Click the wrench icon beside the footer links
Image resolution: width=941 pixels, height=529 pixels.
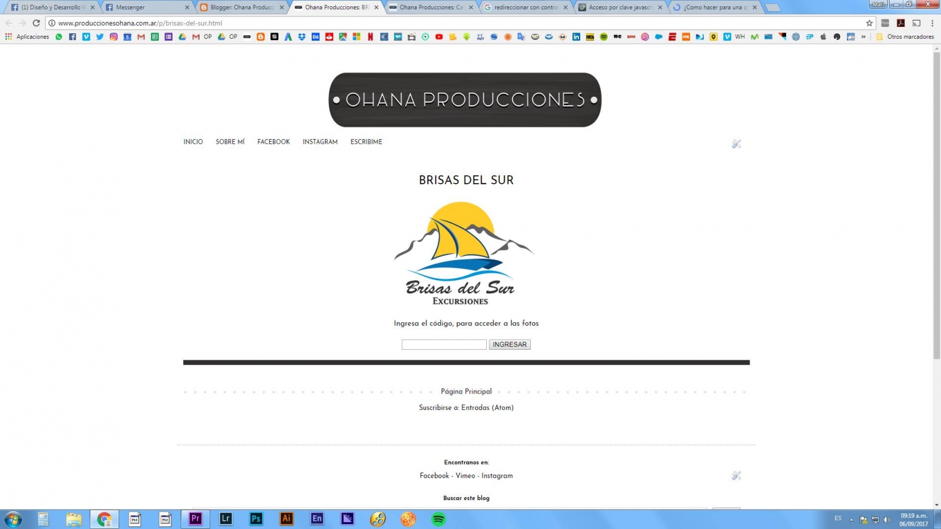[x=736, y=476]
